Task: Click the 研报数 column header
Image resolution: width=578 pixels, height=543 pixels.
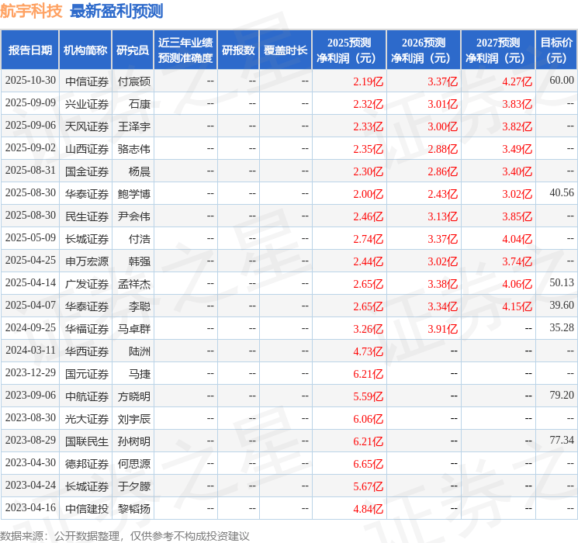Action: tap(238, 50)
